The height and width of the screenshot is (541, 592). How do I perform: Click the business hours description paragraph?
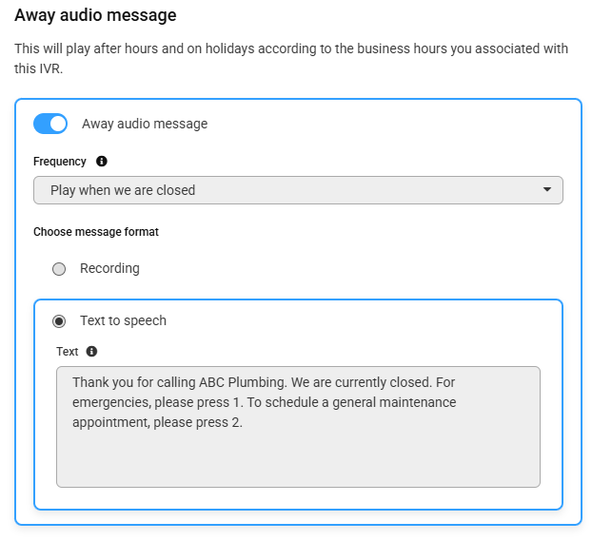coord(291,59)
